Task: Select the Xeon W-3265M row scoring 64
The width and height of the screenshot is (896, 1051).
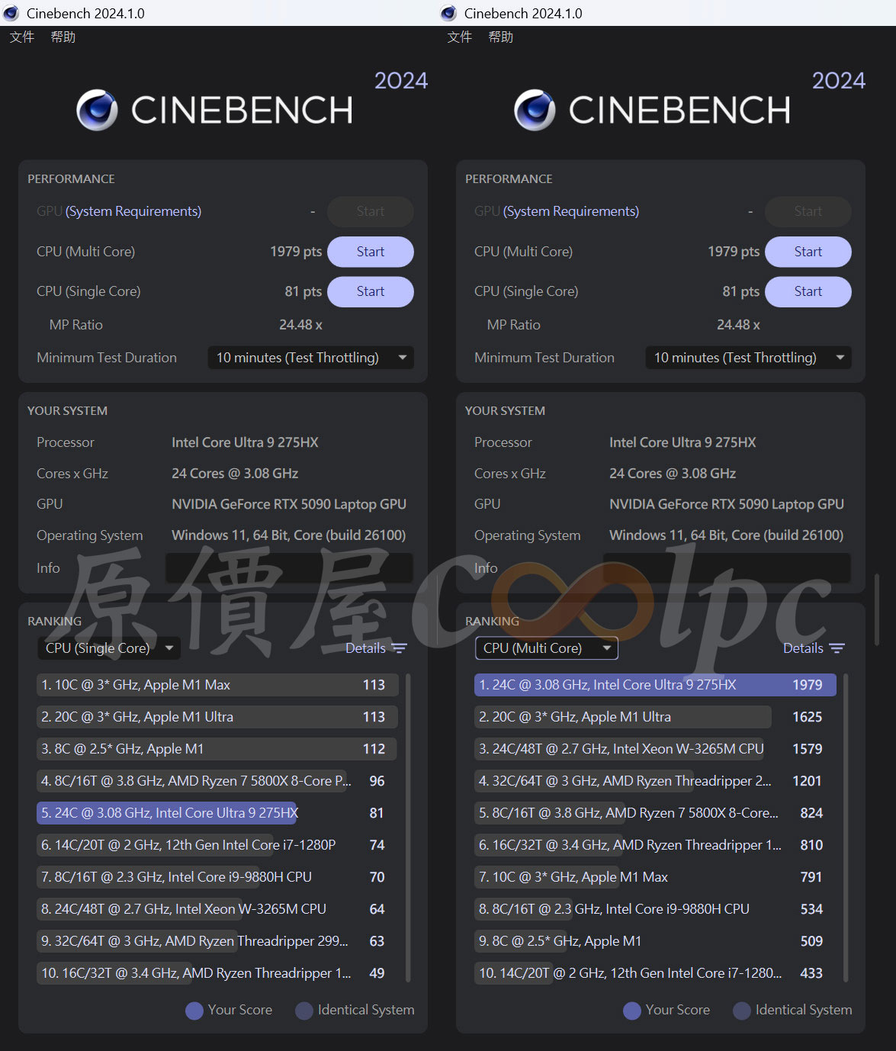Action: pyautogui.click(x=217, y=909)
